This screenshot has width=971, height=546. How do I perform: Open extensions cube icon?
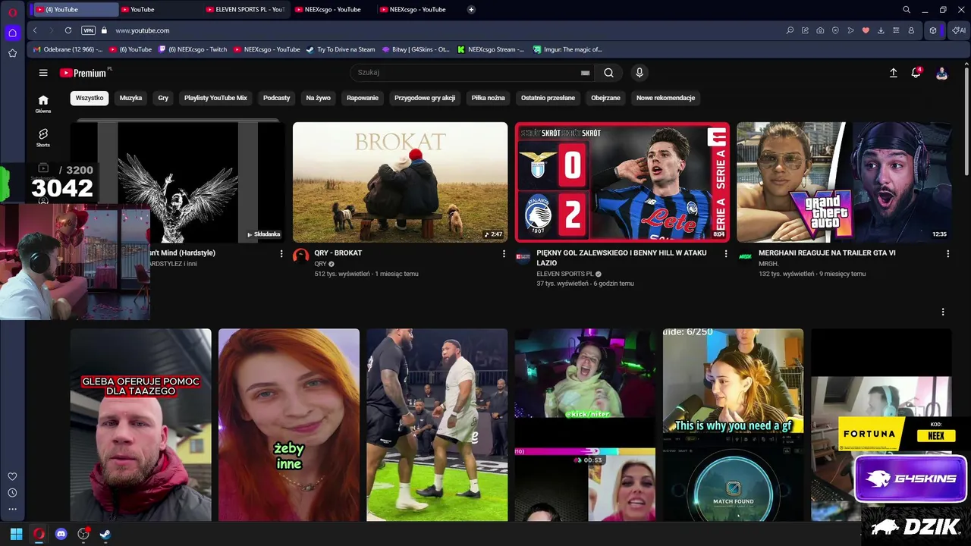click(x=933, y=30)
